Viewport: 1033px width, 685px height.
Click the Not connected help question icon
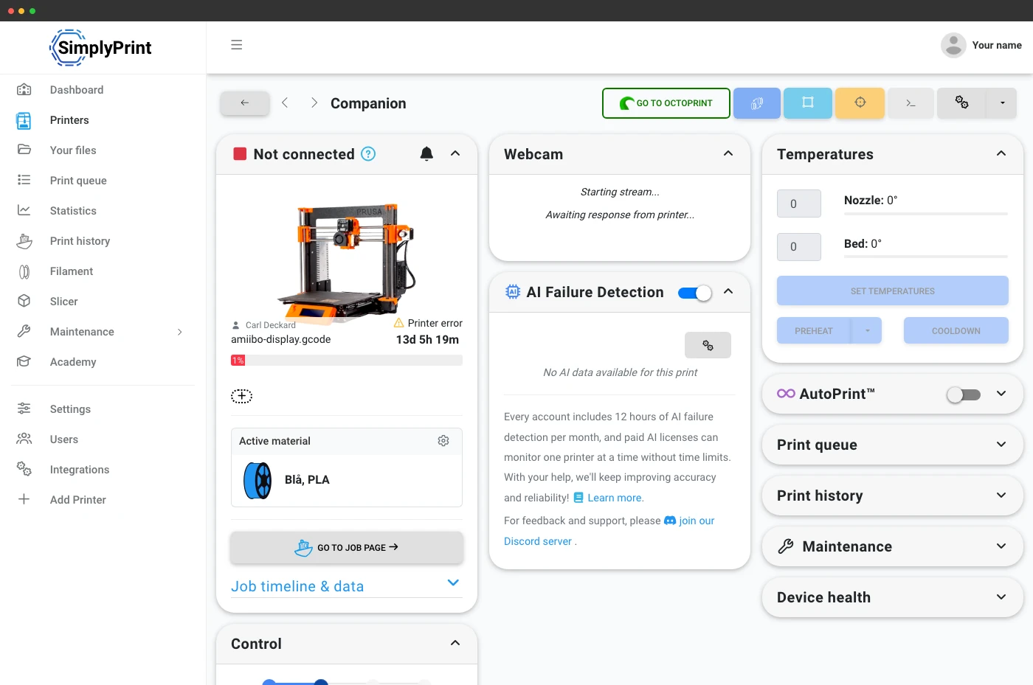pos(368,153)
